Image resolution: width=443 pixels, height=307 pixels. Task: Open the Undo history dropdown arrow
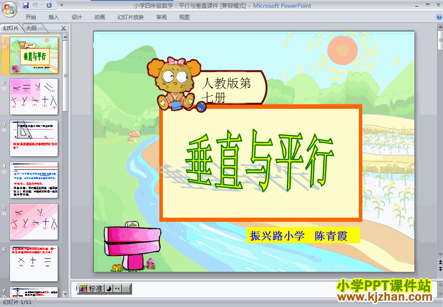(x=41, y=5)
